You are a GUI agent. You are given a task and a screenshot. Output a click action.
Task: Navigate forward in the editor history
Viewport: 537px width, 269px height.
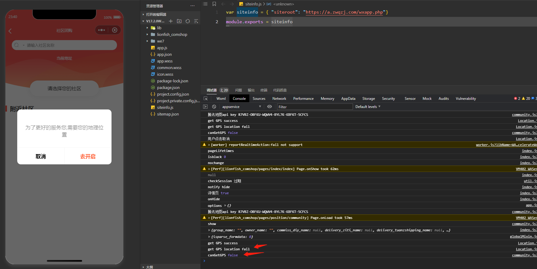[x=232, y=4]
